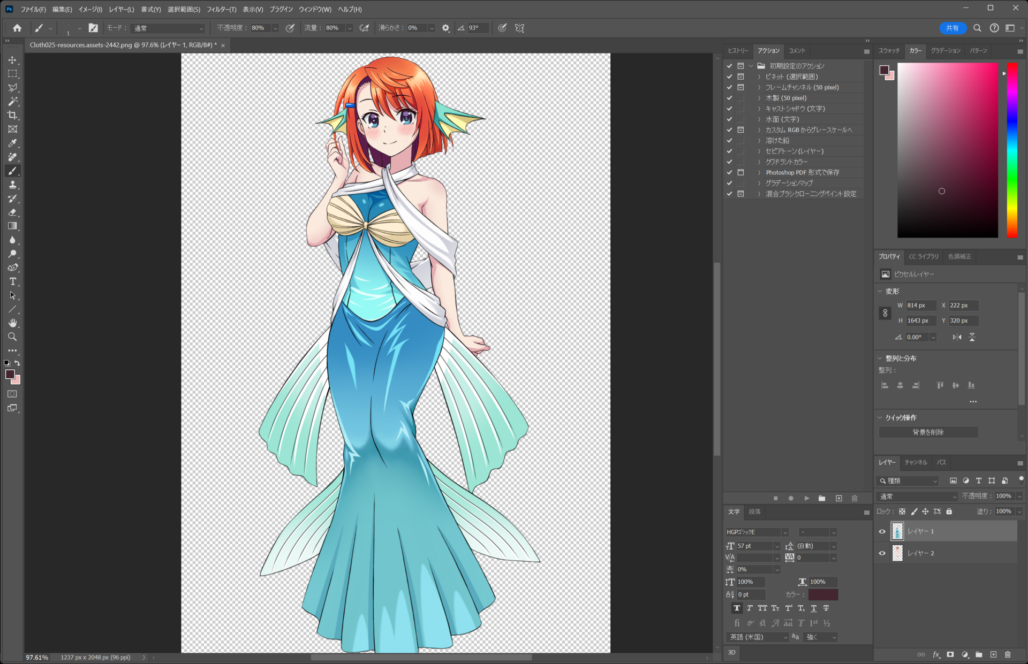Select the Move tool
The width and height of the screenshot is (1028, 664).
pyautogui.click(x=12, y=60)
